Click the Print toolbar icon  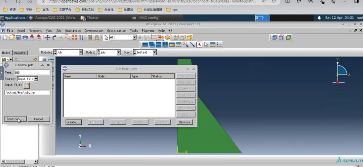(x=25, y=37)
